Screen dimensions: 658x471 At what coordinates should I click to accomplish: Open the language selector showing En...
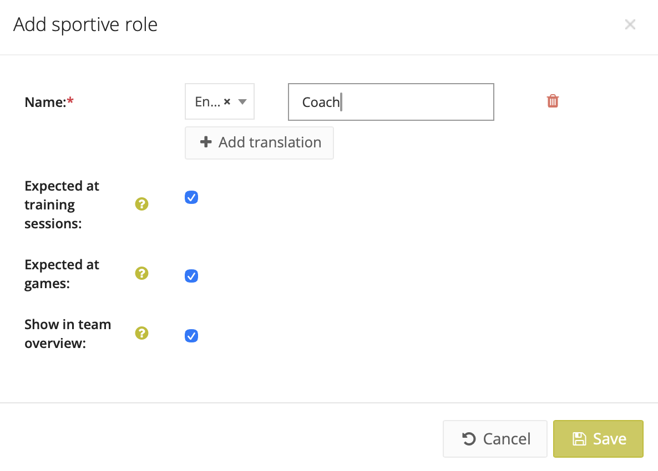(208, 102)
